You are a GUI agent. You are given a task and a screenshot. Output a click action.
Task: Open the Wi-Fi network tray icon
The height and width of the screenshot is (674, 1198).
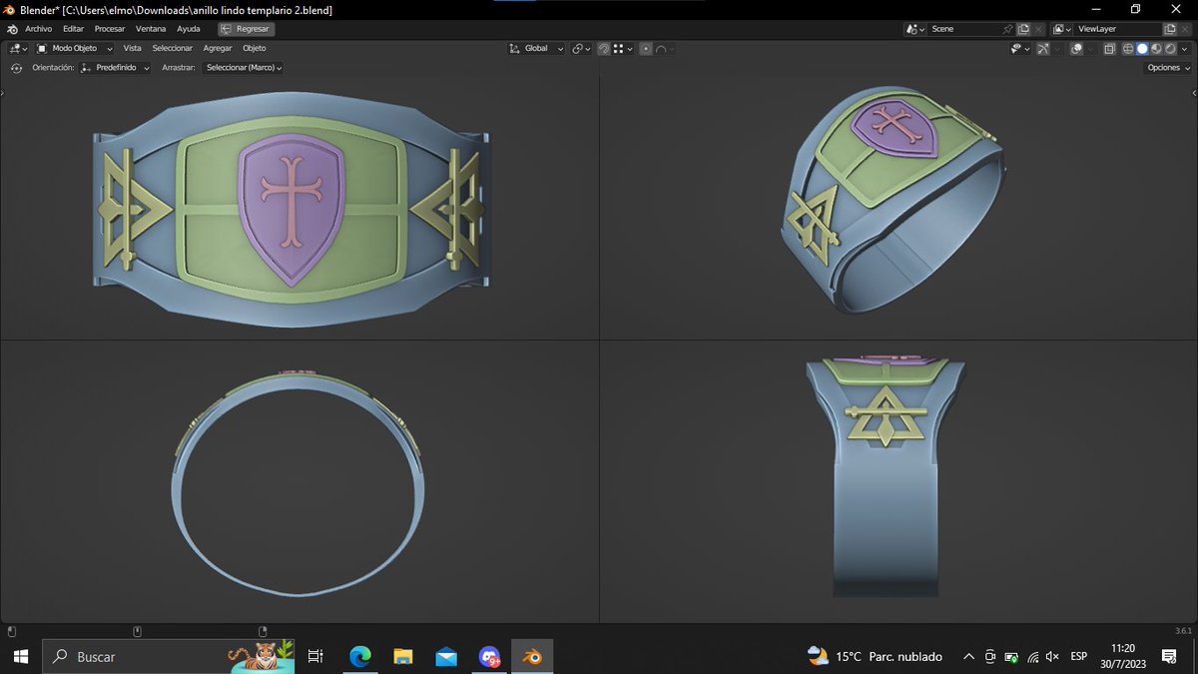[1032, 656]
